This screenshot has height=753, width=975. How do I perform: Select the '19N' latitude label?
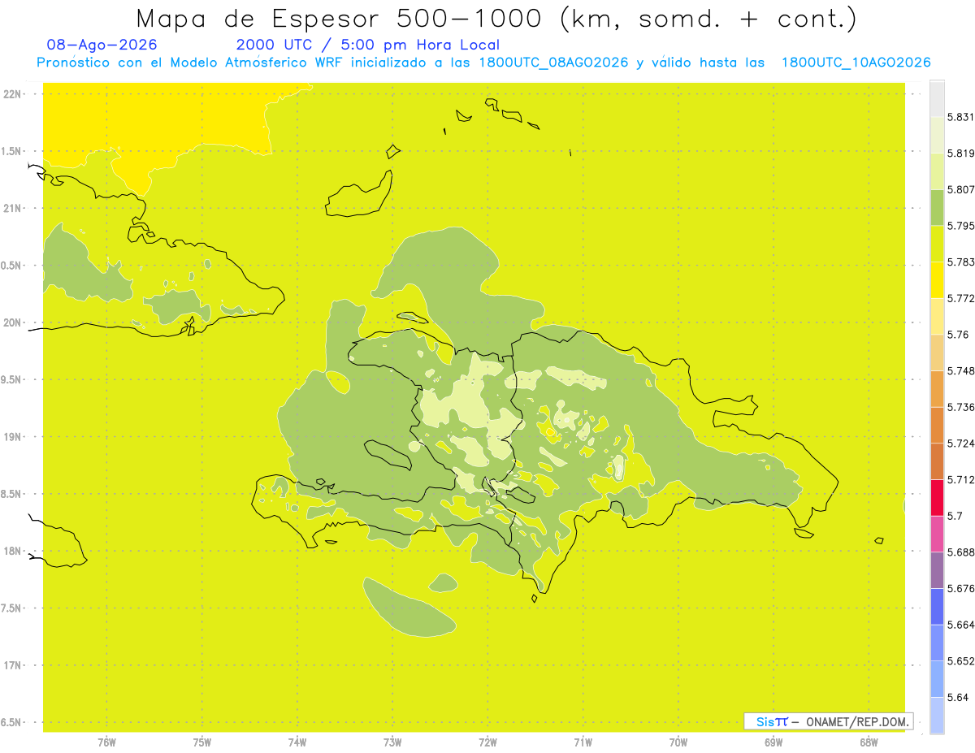pyautogui.click(x=14, y=437)
